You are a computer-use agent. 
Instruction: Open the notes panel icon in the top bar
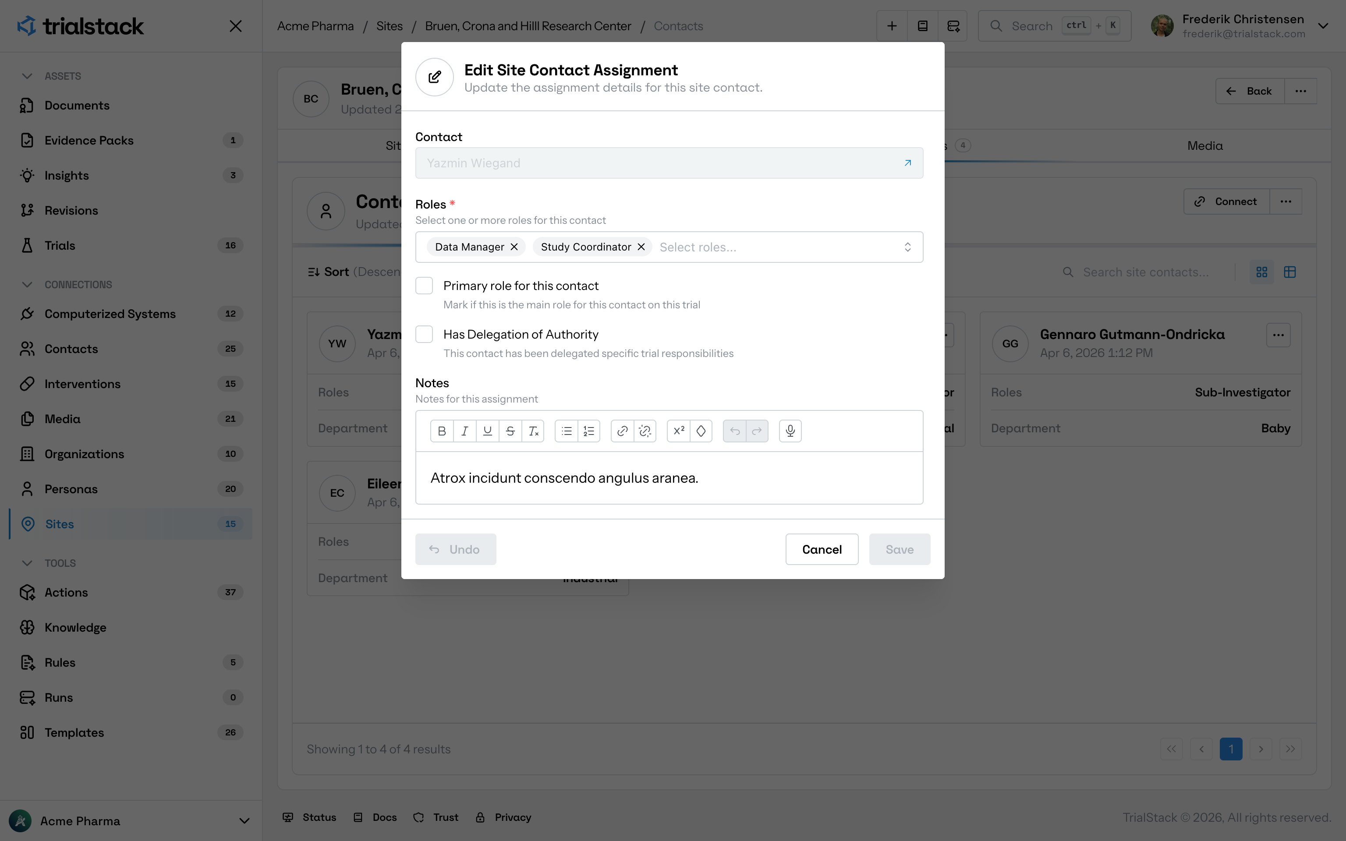click(x=923, y=26)
